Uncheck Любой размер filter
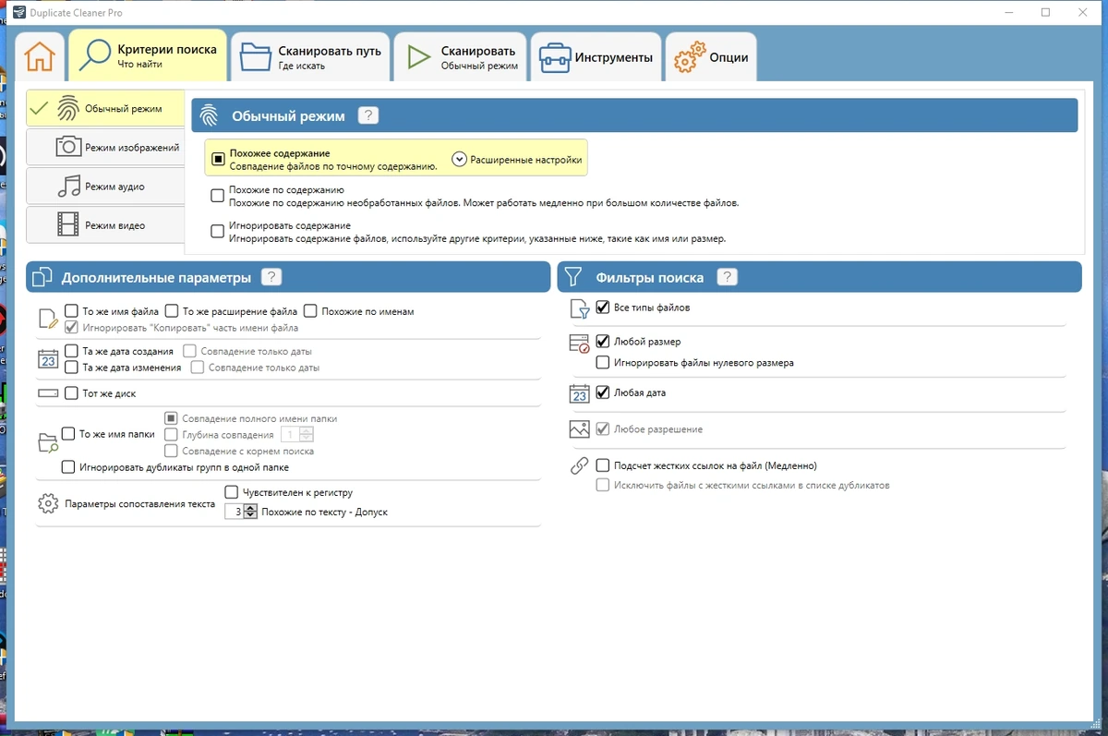The width and height of the screenshot is (1108, 736). [x=603, y=342]
